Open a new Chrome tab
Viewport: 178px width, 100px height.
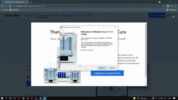tap(31, 2)
